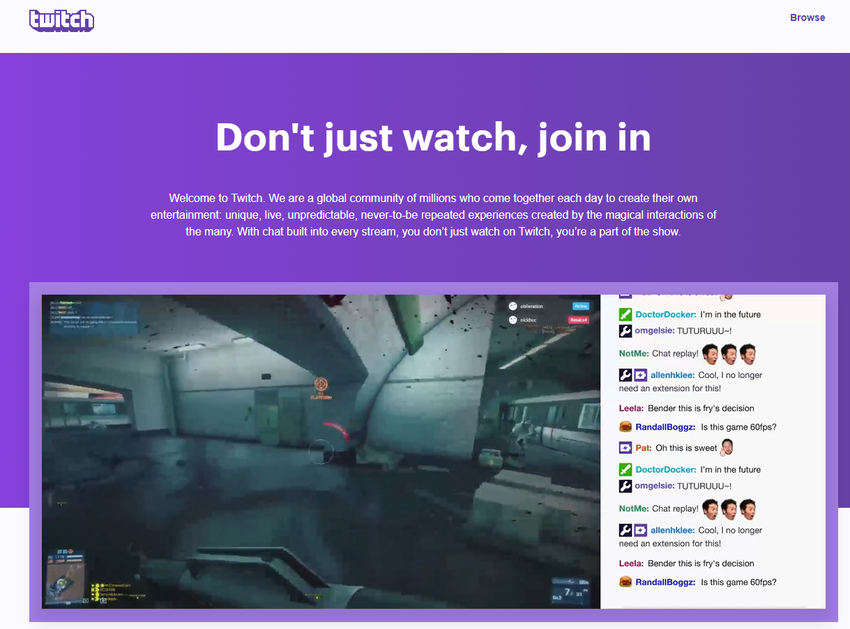This screenshot has width=850, height=629.
Task: Click the face emote after "Oh this is sweet"
Action: [727, 447]
